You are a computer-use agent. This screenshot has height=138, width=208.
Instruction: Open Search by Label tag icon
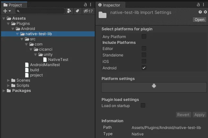click(x=77, y=11)
